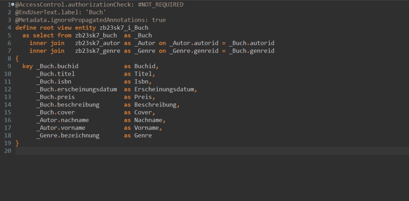Click the 'true' value on line 3
Image resolution: width=409 pixels, height=201 pixels.
coord(159,20)
